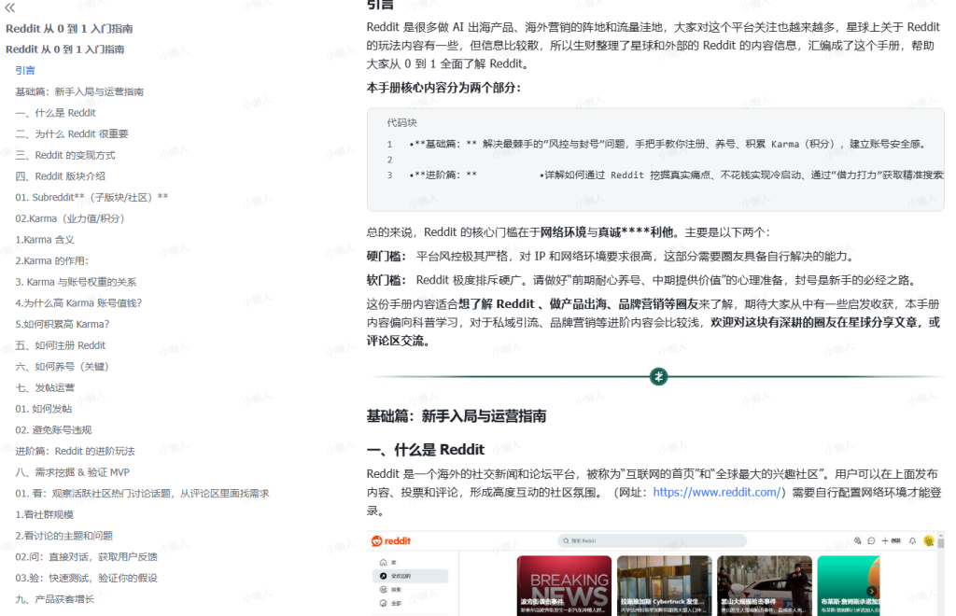Go to '01. 看：观察活跃社区热门讨论话题' outline entry
956x616 pixels.
[x=142, y=494]
